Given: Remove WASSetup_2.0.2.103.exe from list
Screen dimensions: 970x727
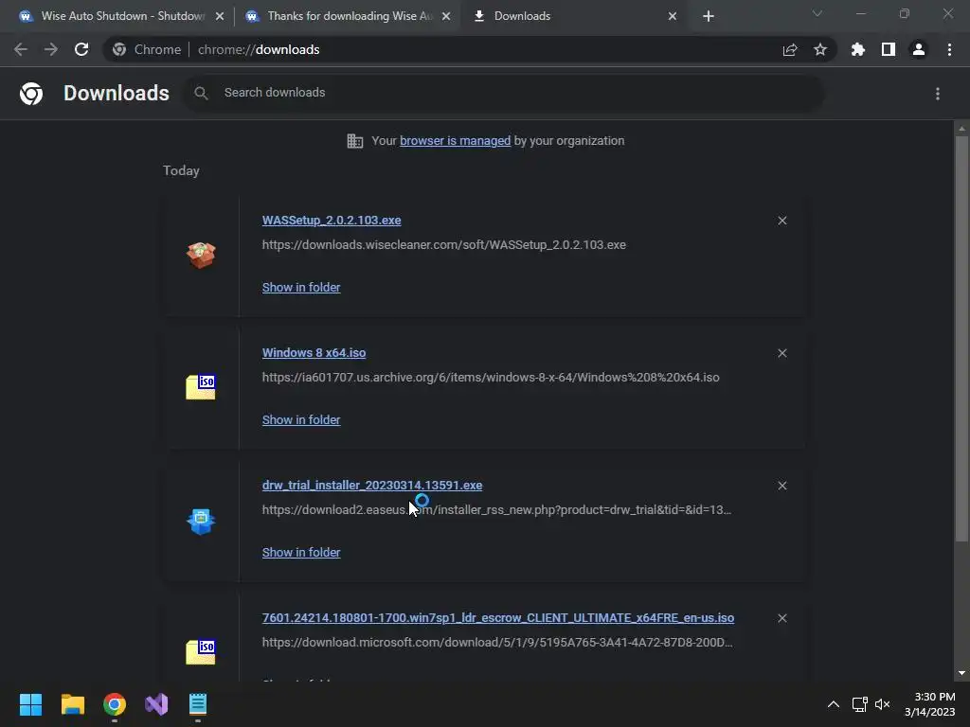Looking at the screenshot, I should [782, 221].
